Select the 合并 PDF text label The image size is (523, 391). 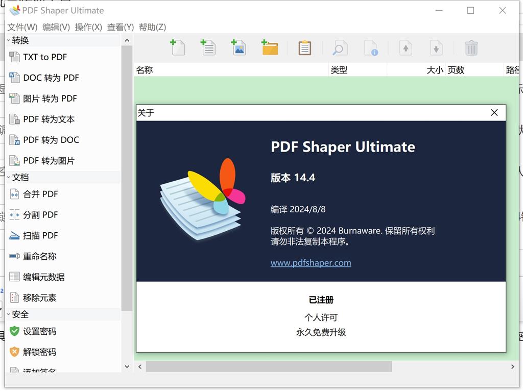pyautogui.click(x=40, y=194)
